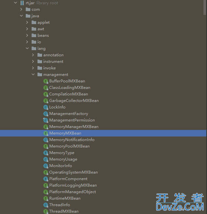This screenshot has width=207, height=214.
Task: Click the rt.jar library archive icon
Action: [x=22, y=3]
